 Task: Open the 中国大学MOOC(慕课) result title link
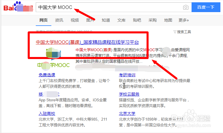(x=87, y=42)
